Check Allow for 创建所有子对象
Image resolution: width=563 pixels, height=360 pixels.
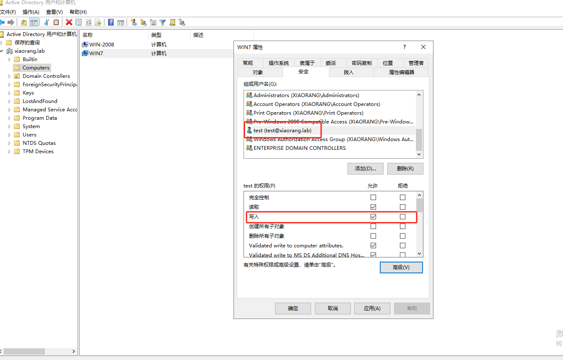[x=373, y=226]
